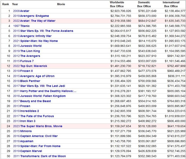Open the Titanic movie link
Viewport: 186px width, 159px height.
pyautogui.click(x=25, y=26)
